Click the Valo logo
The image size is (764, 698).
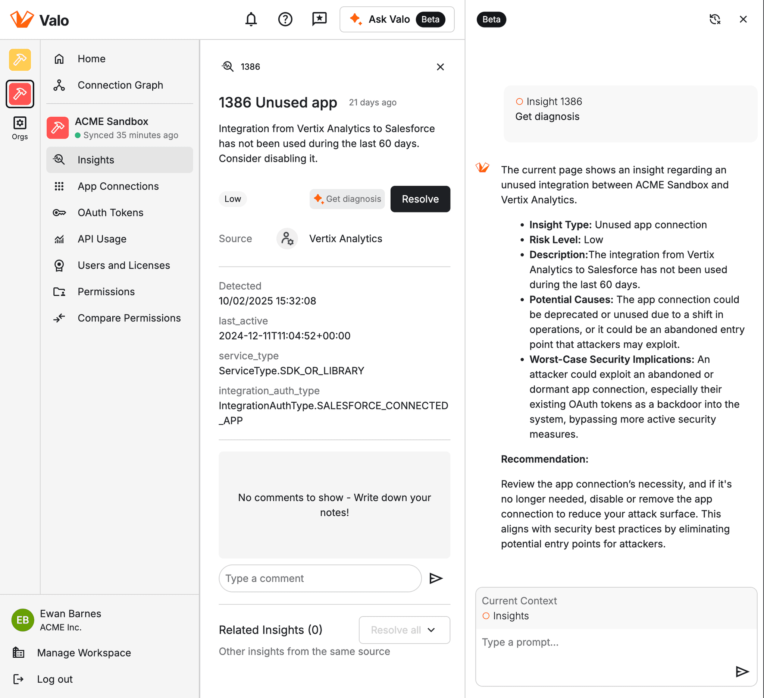coord(40,19)
